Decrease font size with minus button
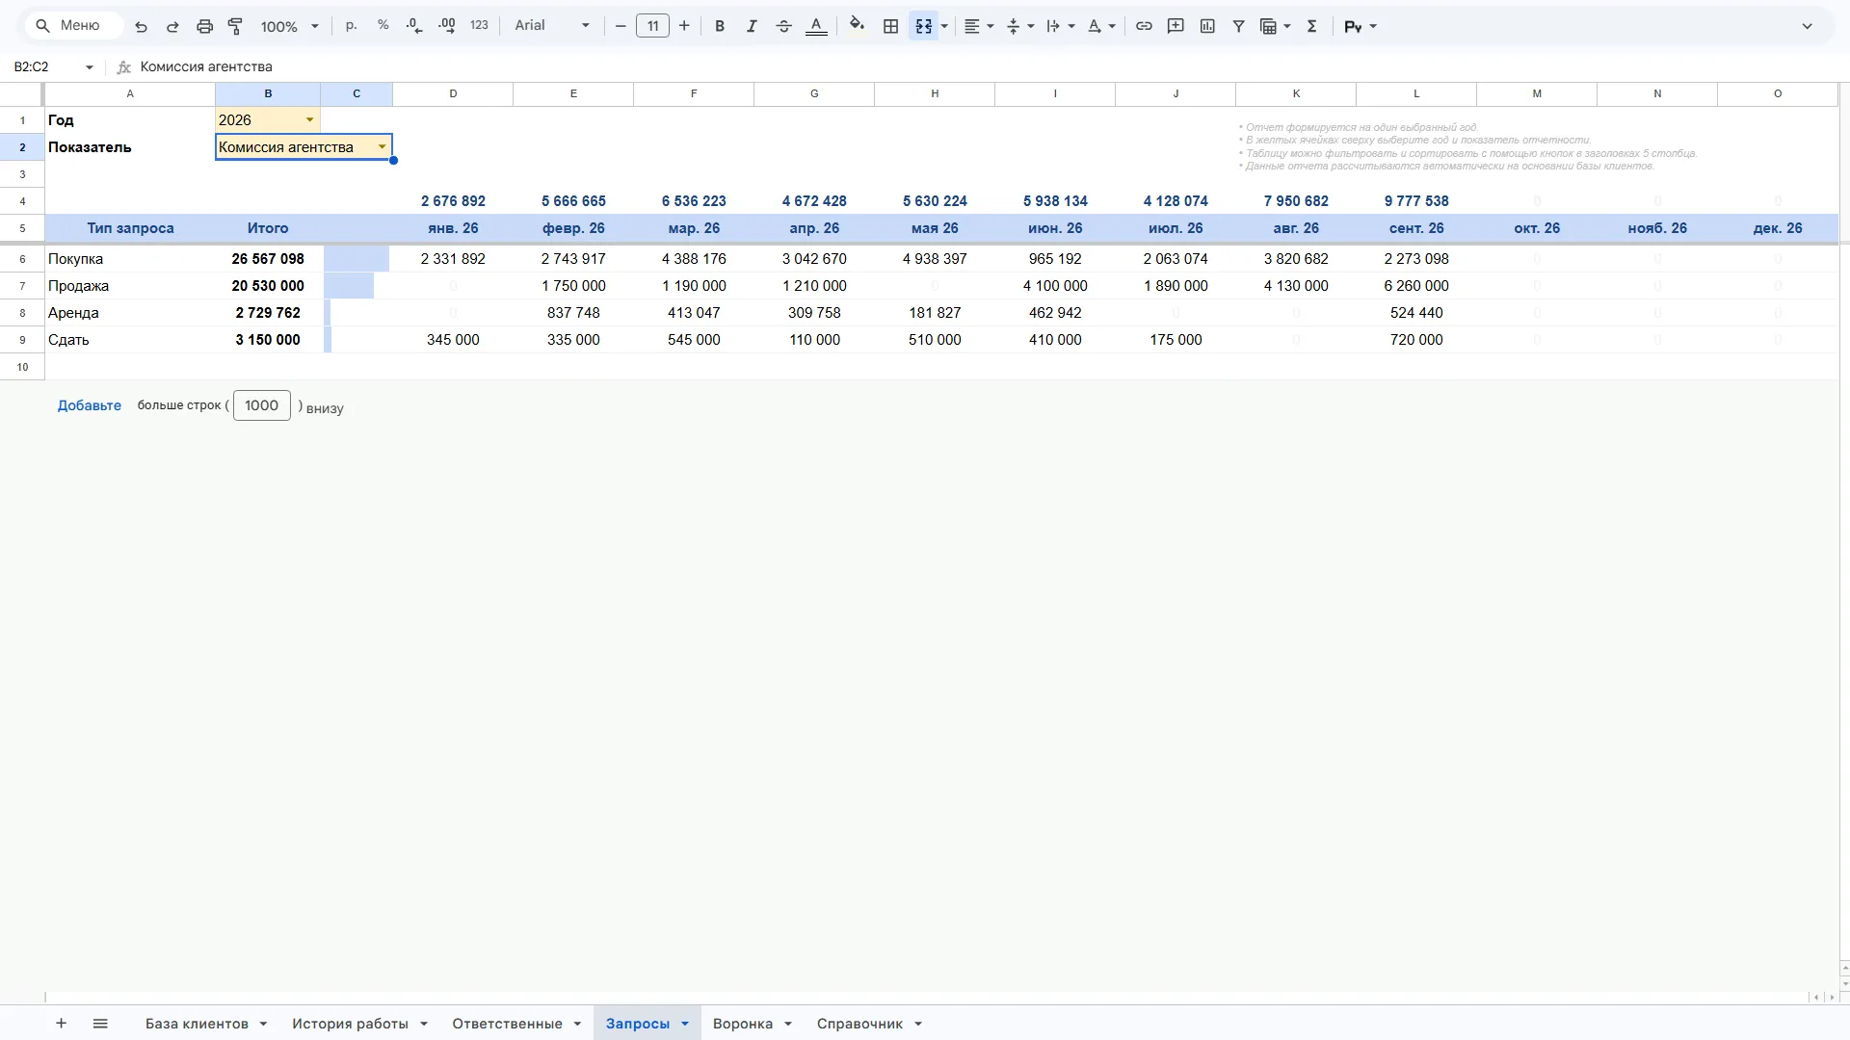The height and width of the screenshot is (1040, 1850). (621, 26)
